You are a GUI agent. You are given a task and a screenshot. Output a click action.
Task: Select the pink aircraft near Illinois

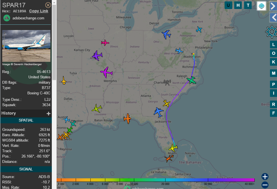[105, 43]
